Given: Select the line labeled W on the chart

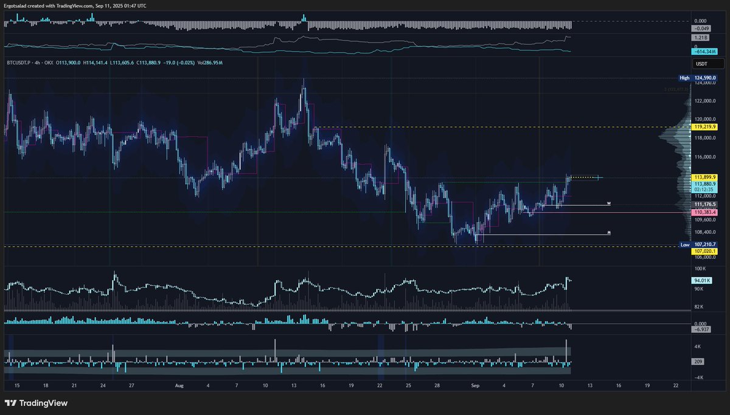Looking at the screenshot, I should (x=608, y=203).
